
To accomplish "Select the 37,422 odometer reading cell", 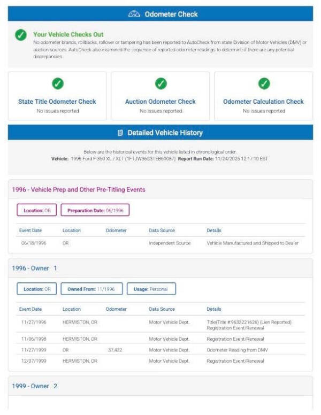I will 115,350.
